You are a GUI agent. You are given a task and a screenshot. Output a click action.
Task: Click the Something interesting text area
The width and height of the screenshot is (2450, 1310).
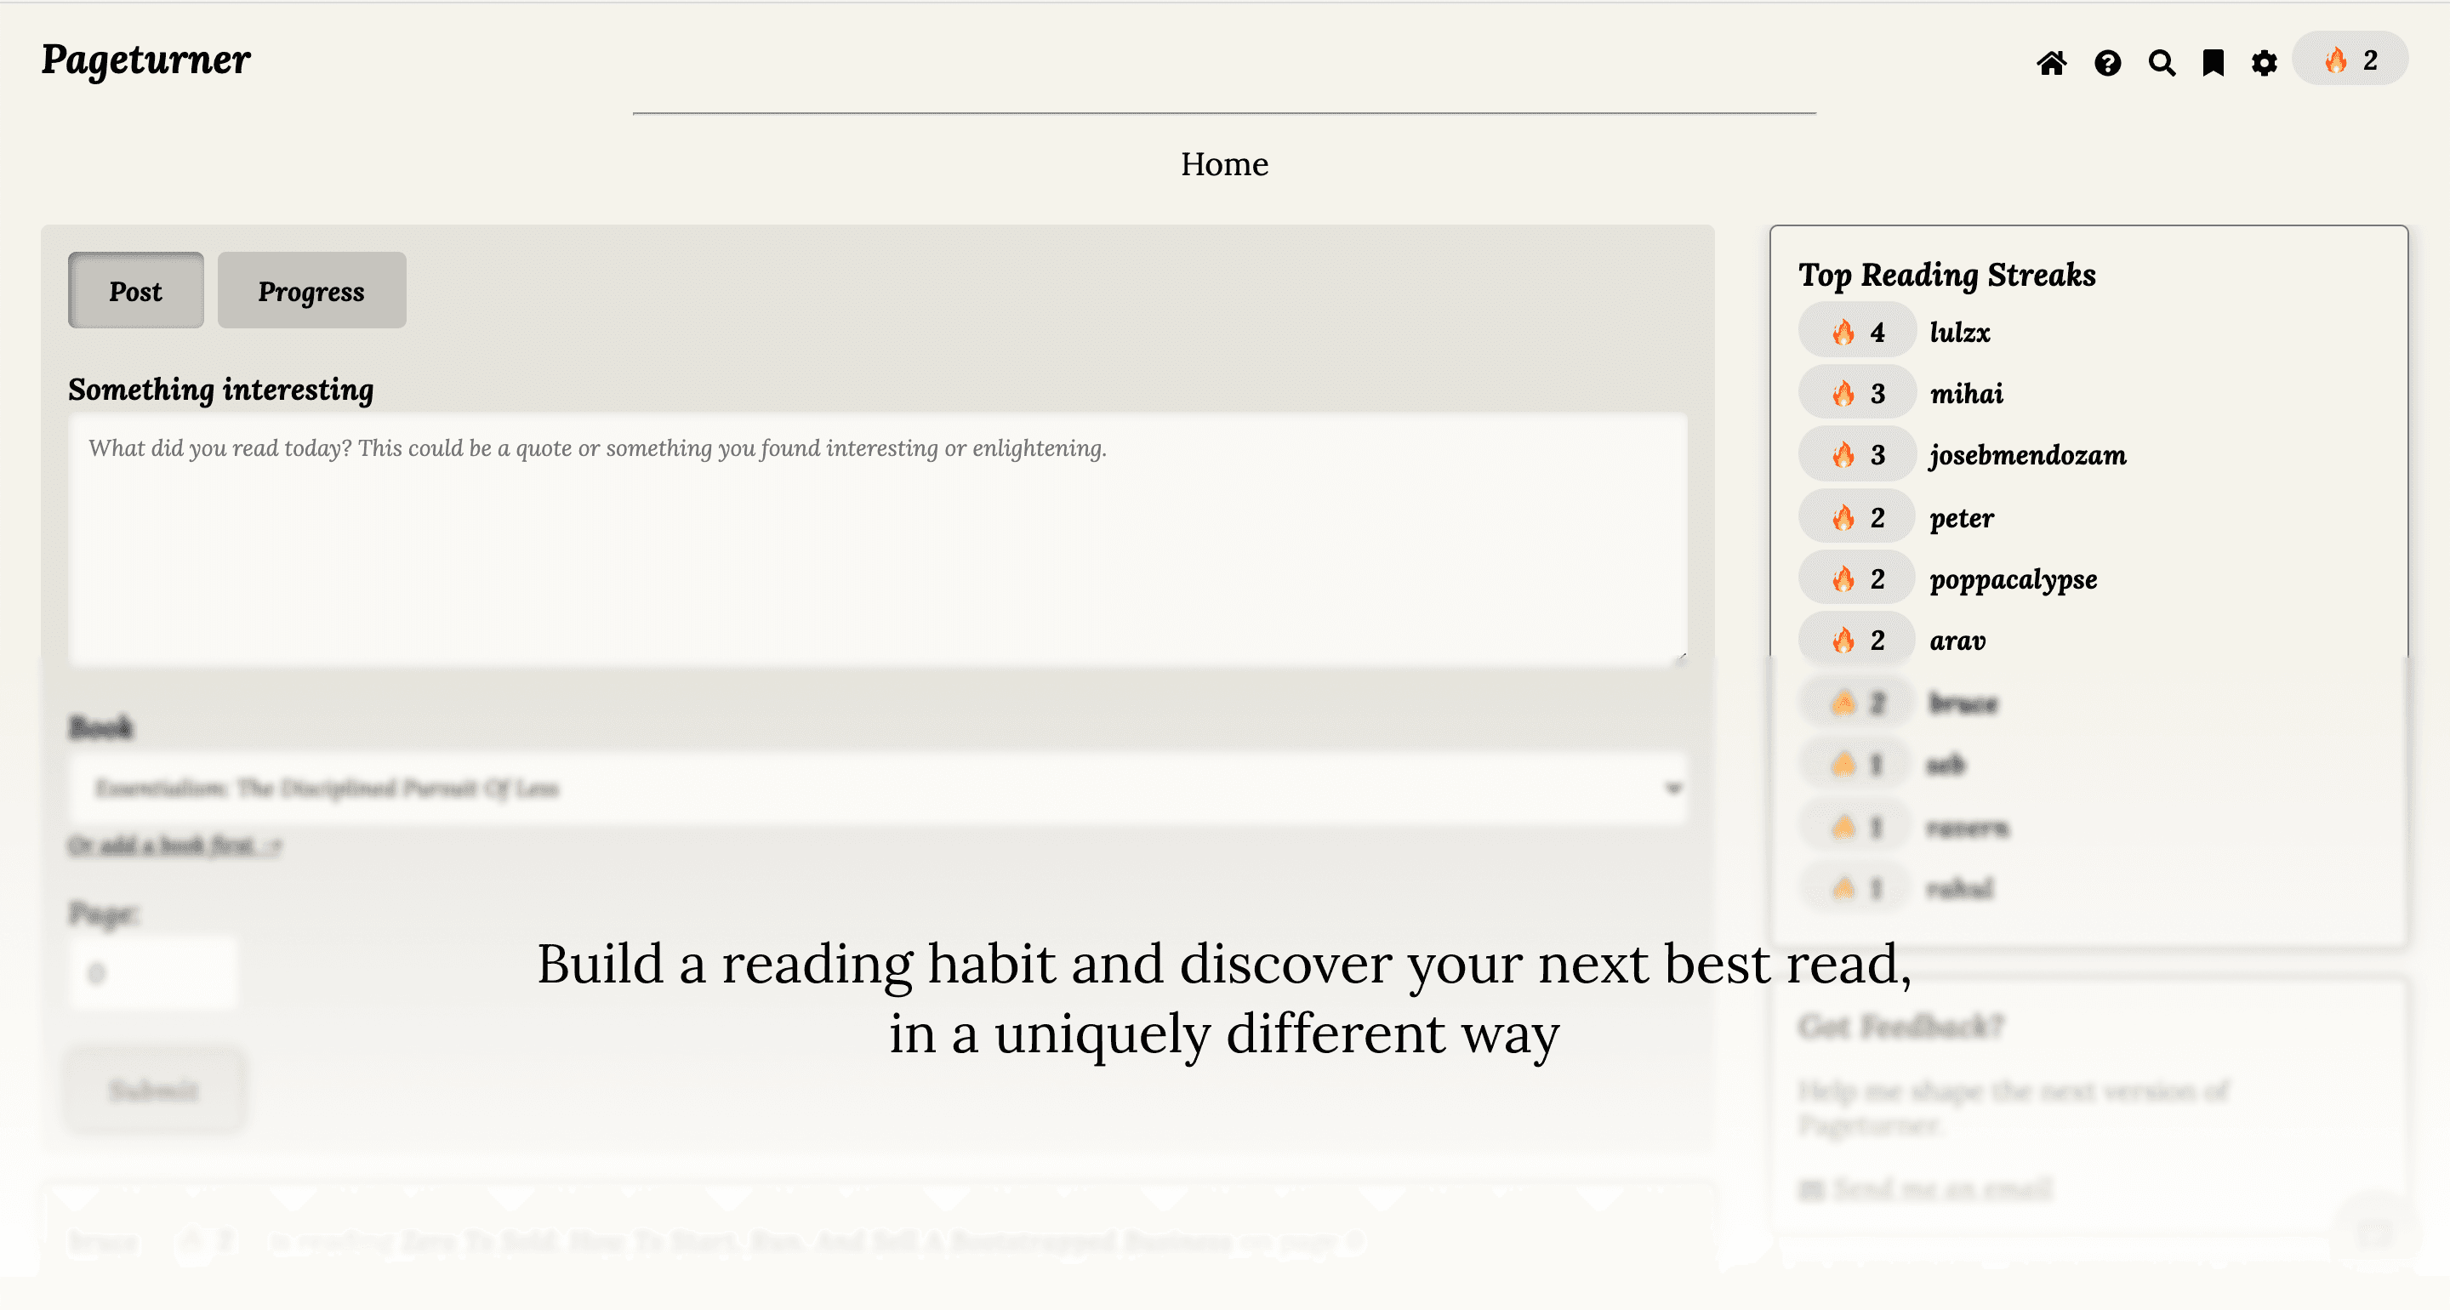[x=877, y=538]
